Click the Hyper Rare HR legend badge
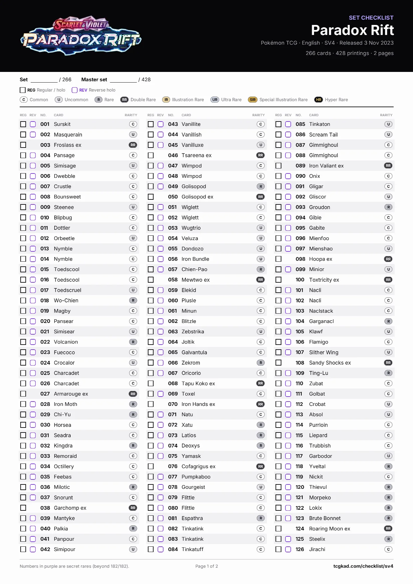 pyautogui.click(x=319, y=100)
